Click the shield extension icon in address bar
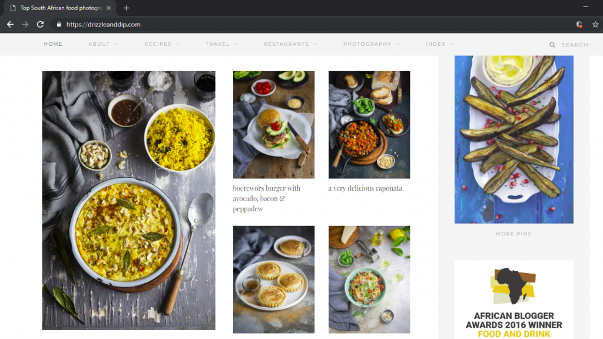The height and width of the screenshot is (339, 603). [579, 25]
